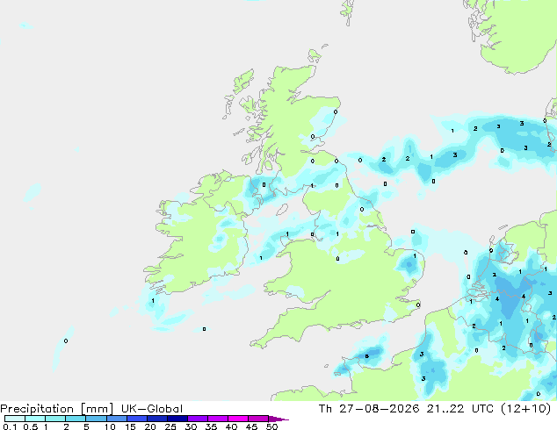Click the '30' legend scale label

[x=191, y=426]
